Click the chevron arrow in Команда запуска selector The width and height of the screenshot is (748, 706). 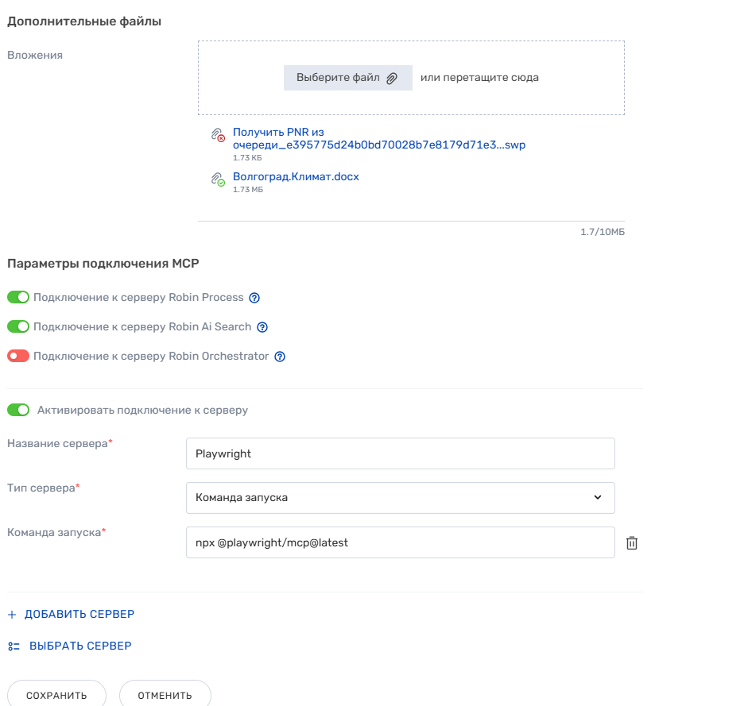tap(598, 498)
